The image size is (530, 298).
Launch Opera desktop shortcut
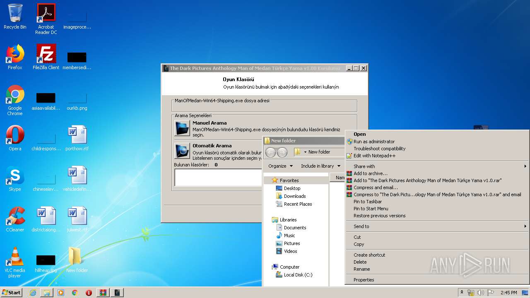[x=15, y=138]
